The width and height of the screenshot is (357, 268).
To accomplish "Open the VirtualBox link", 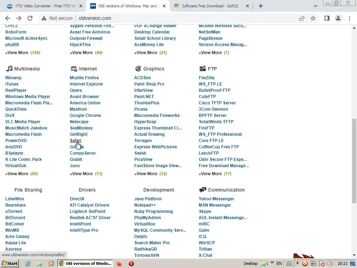I will [x=144, y=224].
